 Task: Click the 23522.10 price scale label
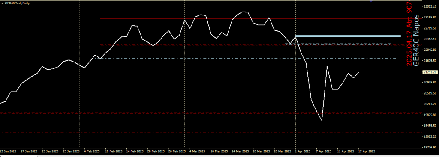click(x=430, y=6)
